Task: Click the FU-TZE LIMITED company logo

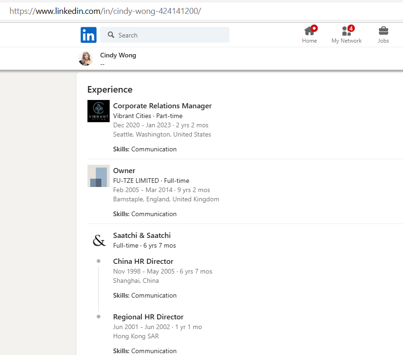Action: (99, 176)
